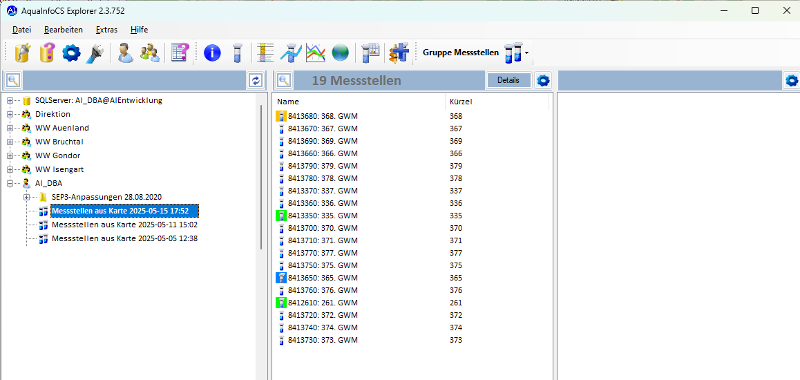Screen dimensions: 800x380
Task: Select row 8413730: 373. GWM
Action: pos(323,340)
